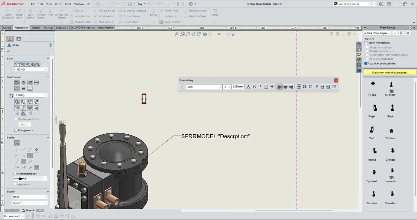Toggle bold in the Formatting toolbar
The height and width of the screenshot is (220, 417).
(x=254, y=87)
